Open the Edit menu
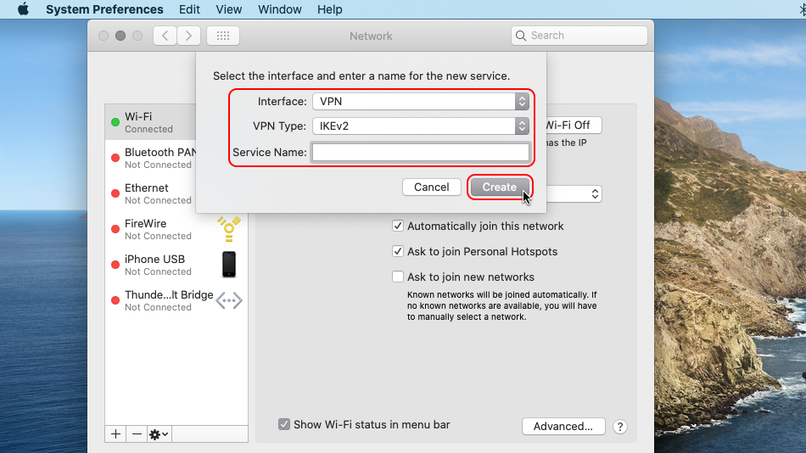The height and width of the screenshot is (453, 806). [190, 10]
